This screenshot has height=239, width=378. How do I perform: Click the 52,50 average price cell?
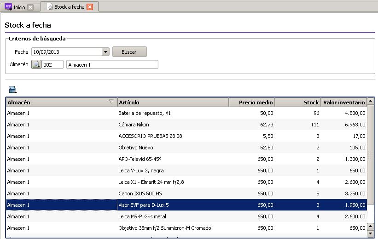tap(252, 148)
